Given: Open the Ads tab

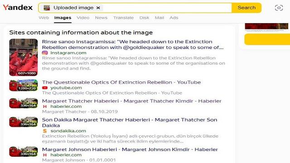Looking at the screenshot, I should (174, 18).
